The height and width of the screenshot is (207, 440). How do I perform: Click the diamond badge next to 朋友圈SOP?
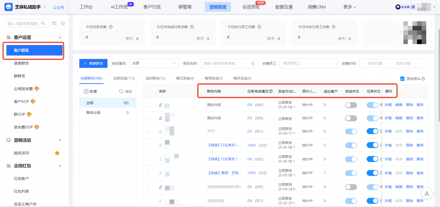click(x=37, y=127)
